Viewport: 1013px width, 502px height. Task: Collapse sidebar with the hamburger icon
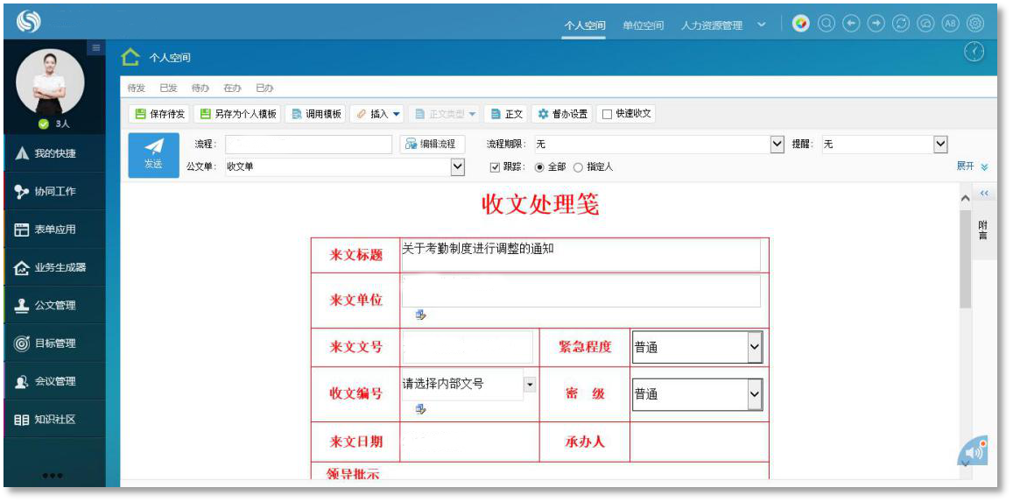pos(96,48)
